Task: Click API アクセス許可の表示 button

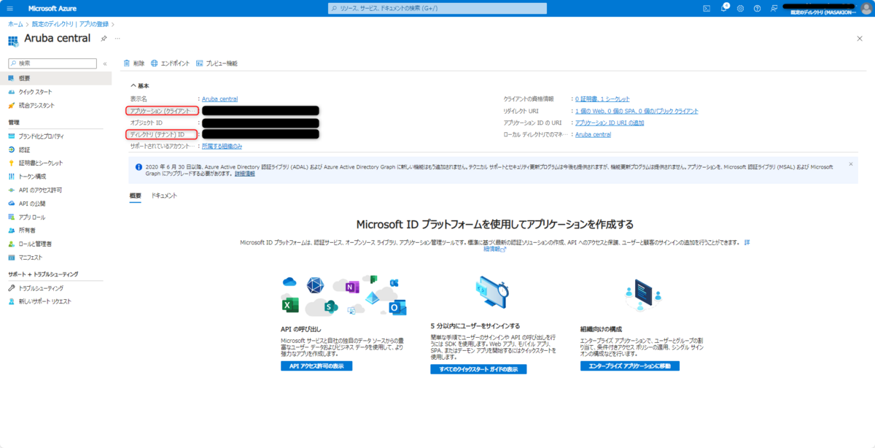Action: coord(316,366)
